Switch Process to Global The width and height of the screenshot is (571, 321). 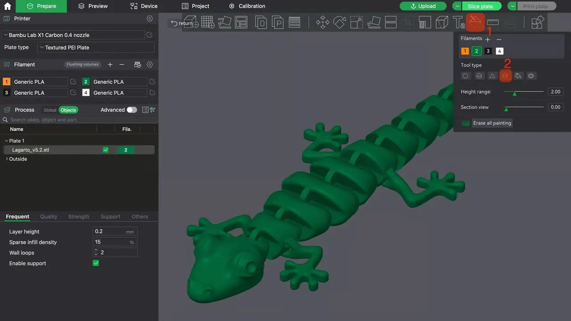(50, 110)
